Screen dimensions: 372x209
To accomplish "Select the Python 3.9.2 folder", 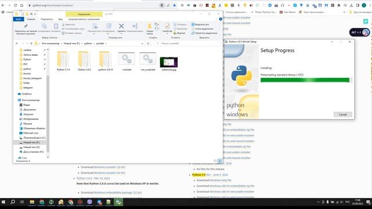I will pyautogui.click(x=84, y=61).
